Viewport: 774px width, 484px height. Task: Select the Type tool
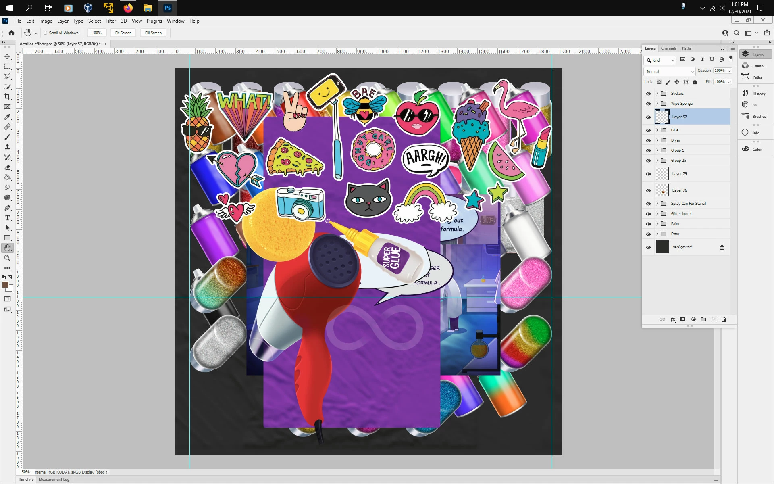7,218
